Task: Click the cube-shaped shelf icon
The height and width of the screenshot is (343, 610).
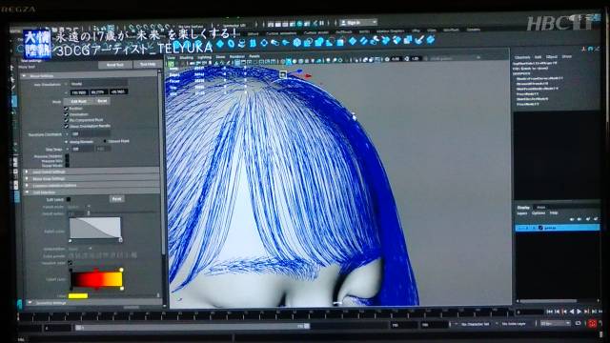Action: pyautogui.click(x=296, y=42)
